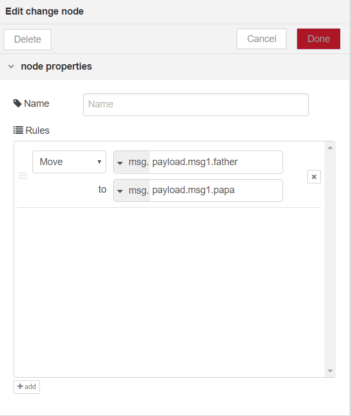Click the rules list scroll up arrow
Screen dimensions: 351x416
(x=330, y=148)
